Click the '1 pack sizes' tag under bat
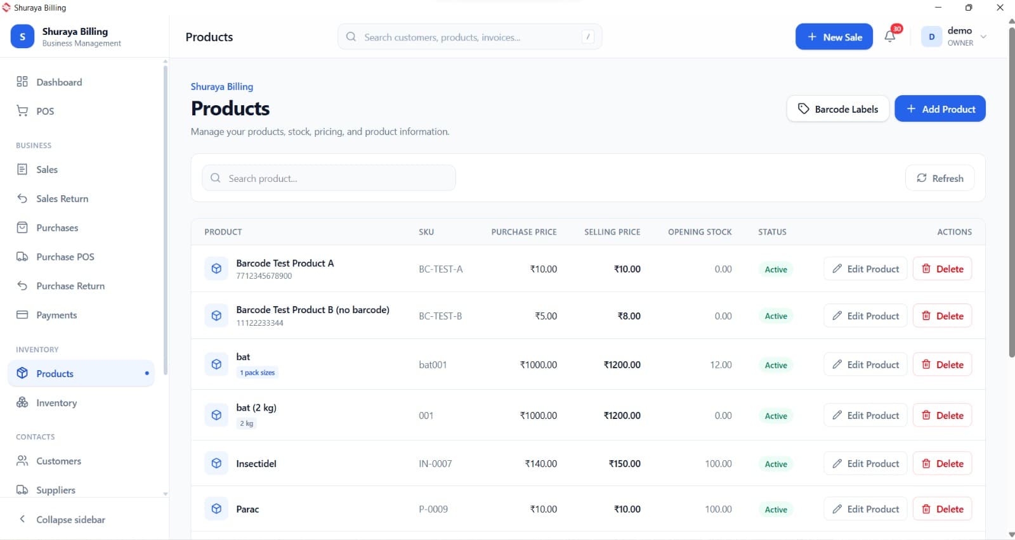This screenshot has height=540, width=1015. tap(258, 373)
